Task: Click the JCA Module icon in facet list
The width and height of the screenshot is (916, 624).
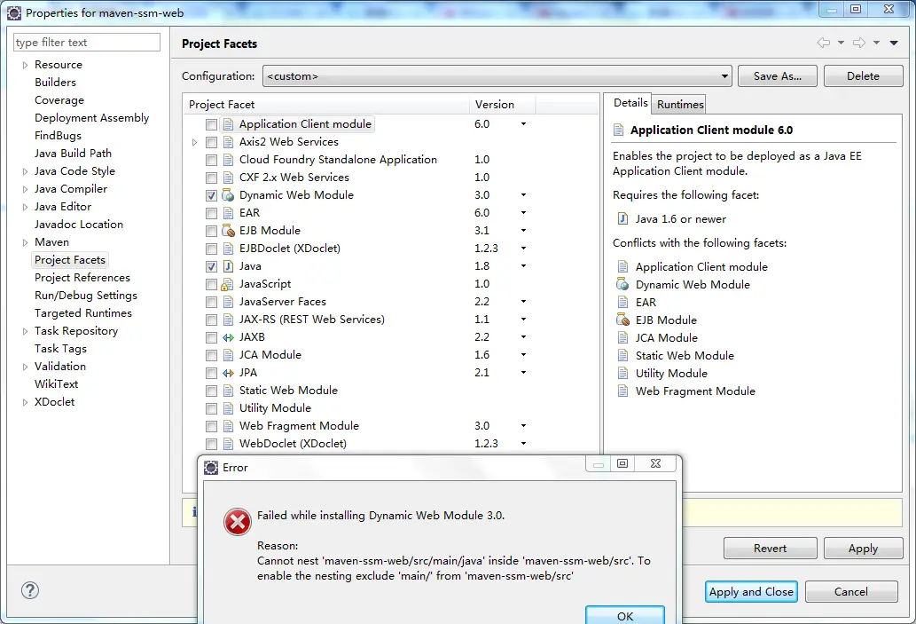Action: point(228,356)
